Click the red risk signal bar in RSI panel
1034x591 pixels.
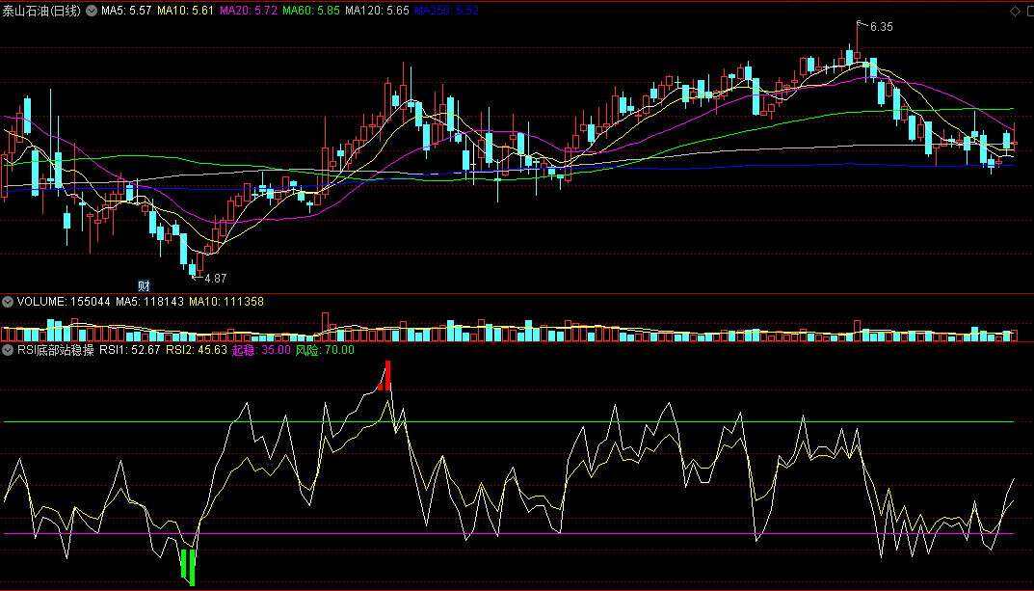[387, 375]
